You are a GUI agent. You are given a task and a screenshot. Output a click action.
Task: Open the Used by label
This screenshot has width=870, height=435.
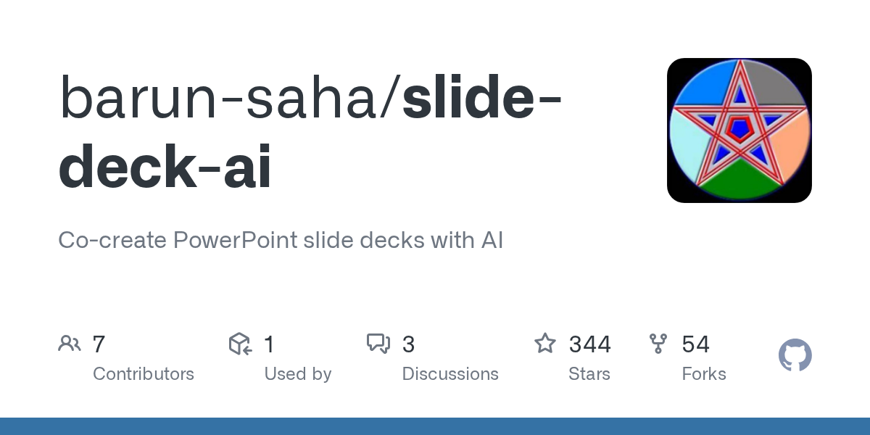[x=297, y=374]
